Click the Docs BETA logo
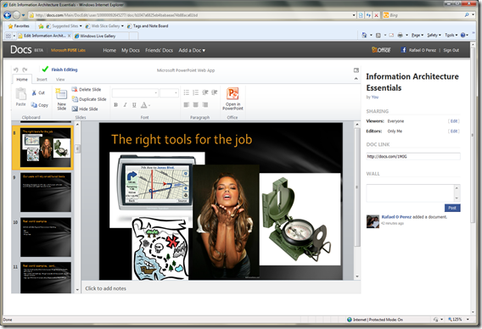The width and height of the screenshot is (482, 329). tap(27, 49)
